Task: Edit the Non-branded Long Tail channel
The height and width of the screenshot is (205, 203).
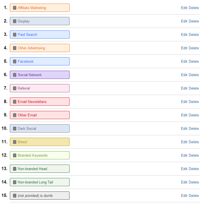Action: [x=184, y=182]
